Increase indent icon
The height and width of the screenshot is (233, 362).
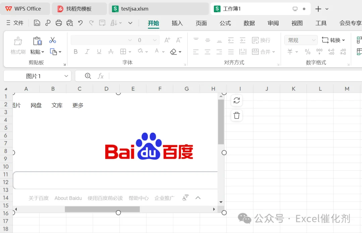click(243, 40)
